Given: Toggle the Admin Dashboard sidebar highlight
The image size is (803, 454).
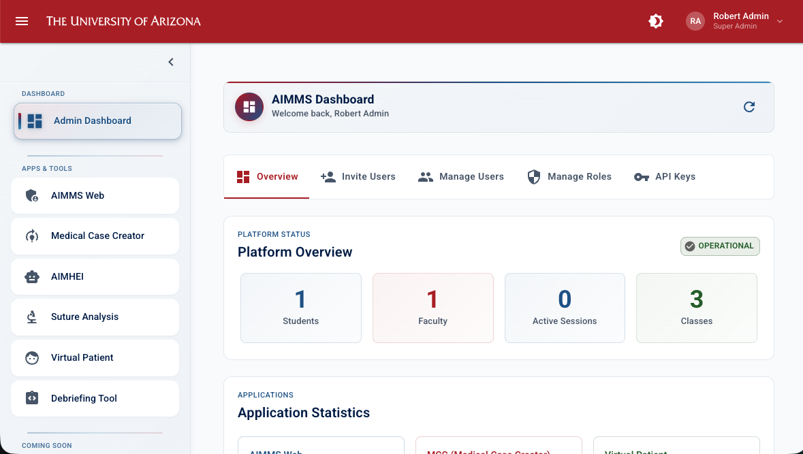Looking at the screenshot, I should click(x=97, y=120).
